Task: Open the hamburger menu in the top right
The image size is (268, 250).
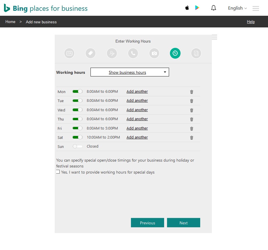Action: click(255, 8)
